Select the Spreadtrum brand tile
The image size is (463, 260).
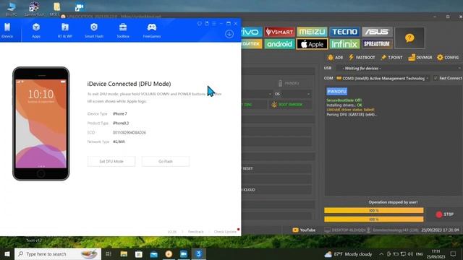[377, 44]
